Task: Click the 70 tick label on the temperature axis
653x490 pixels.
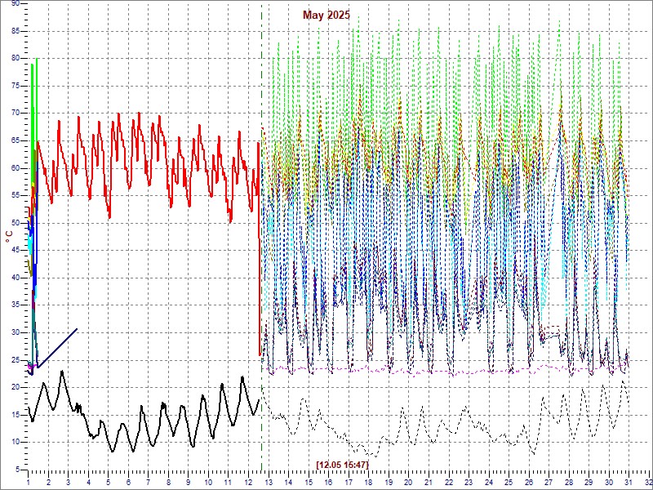Action: 15,113
